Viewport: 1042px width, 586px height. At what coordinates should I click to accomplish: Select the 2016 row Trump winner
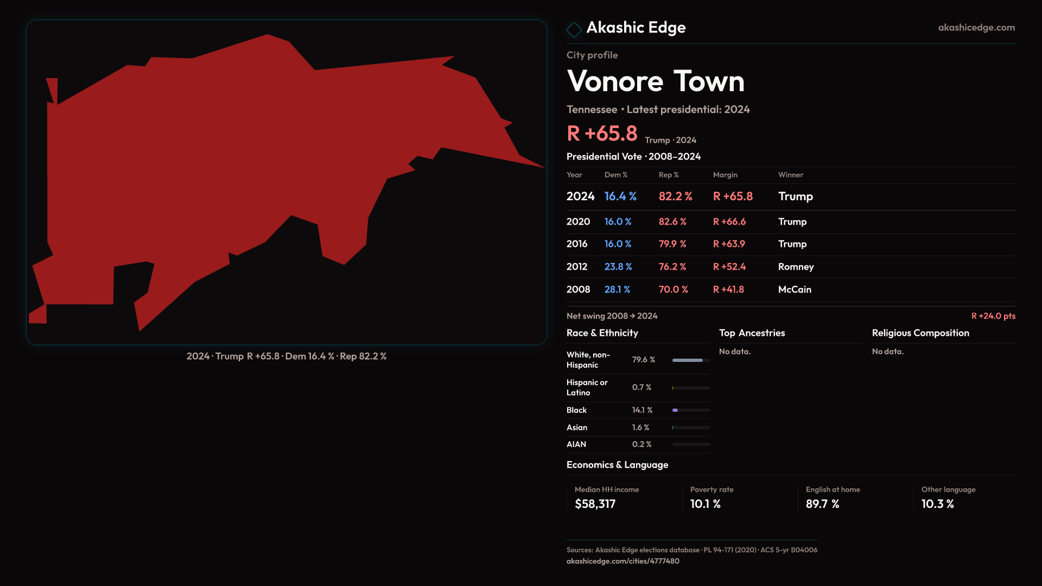point(792,244)
